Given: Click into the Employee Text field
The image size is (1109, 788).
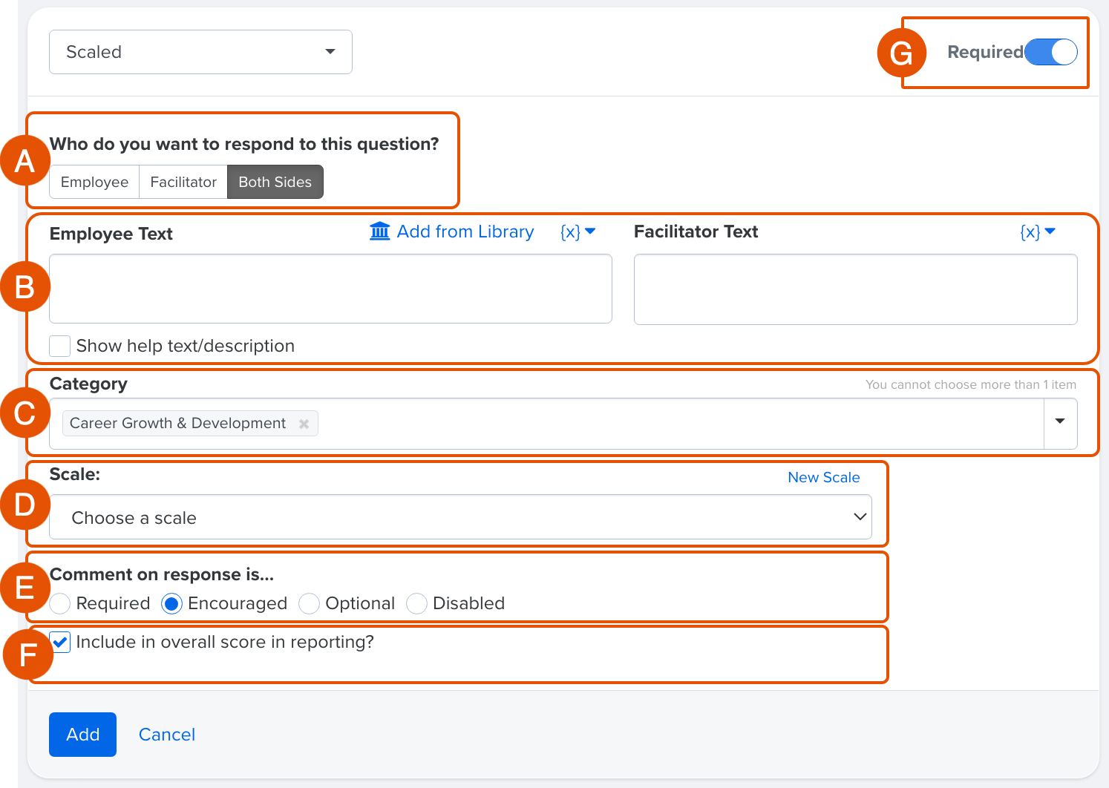Looking at the screenshot, I should coord(330,289).
